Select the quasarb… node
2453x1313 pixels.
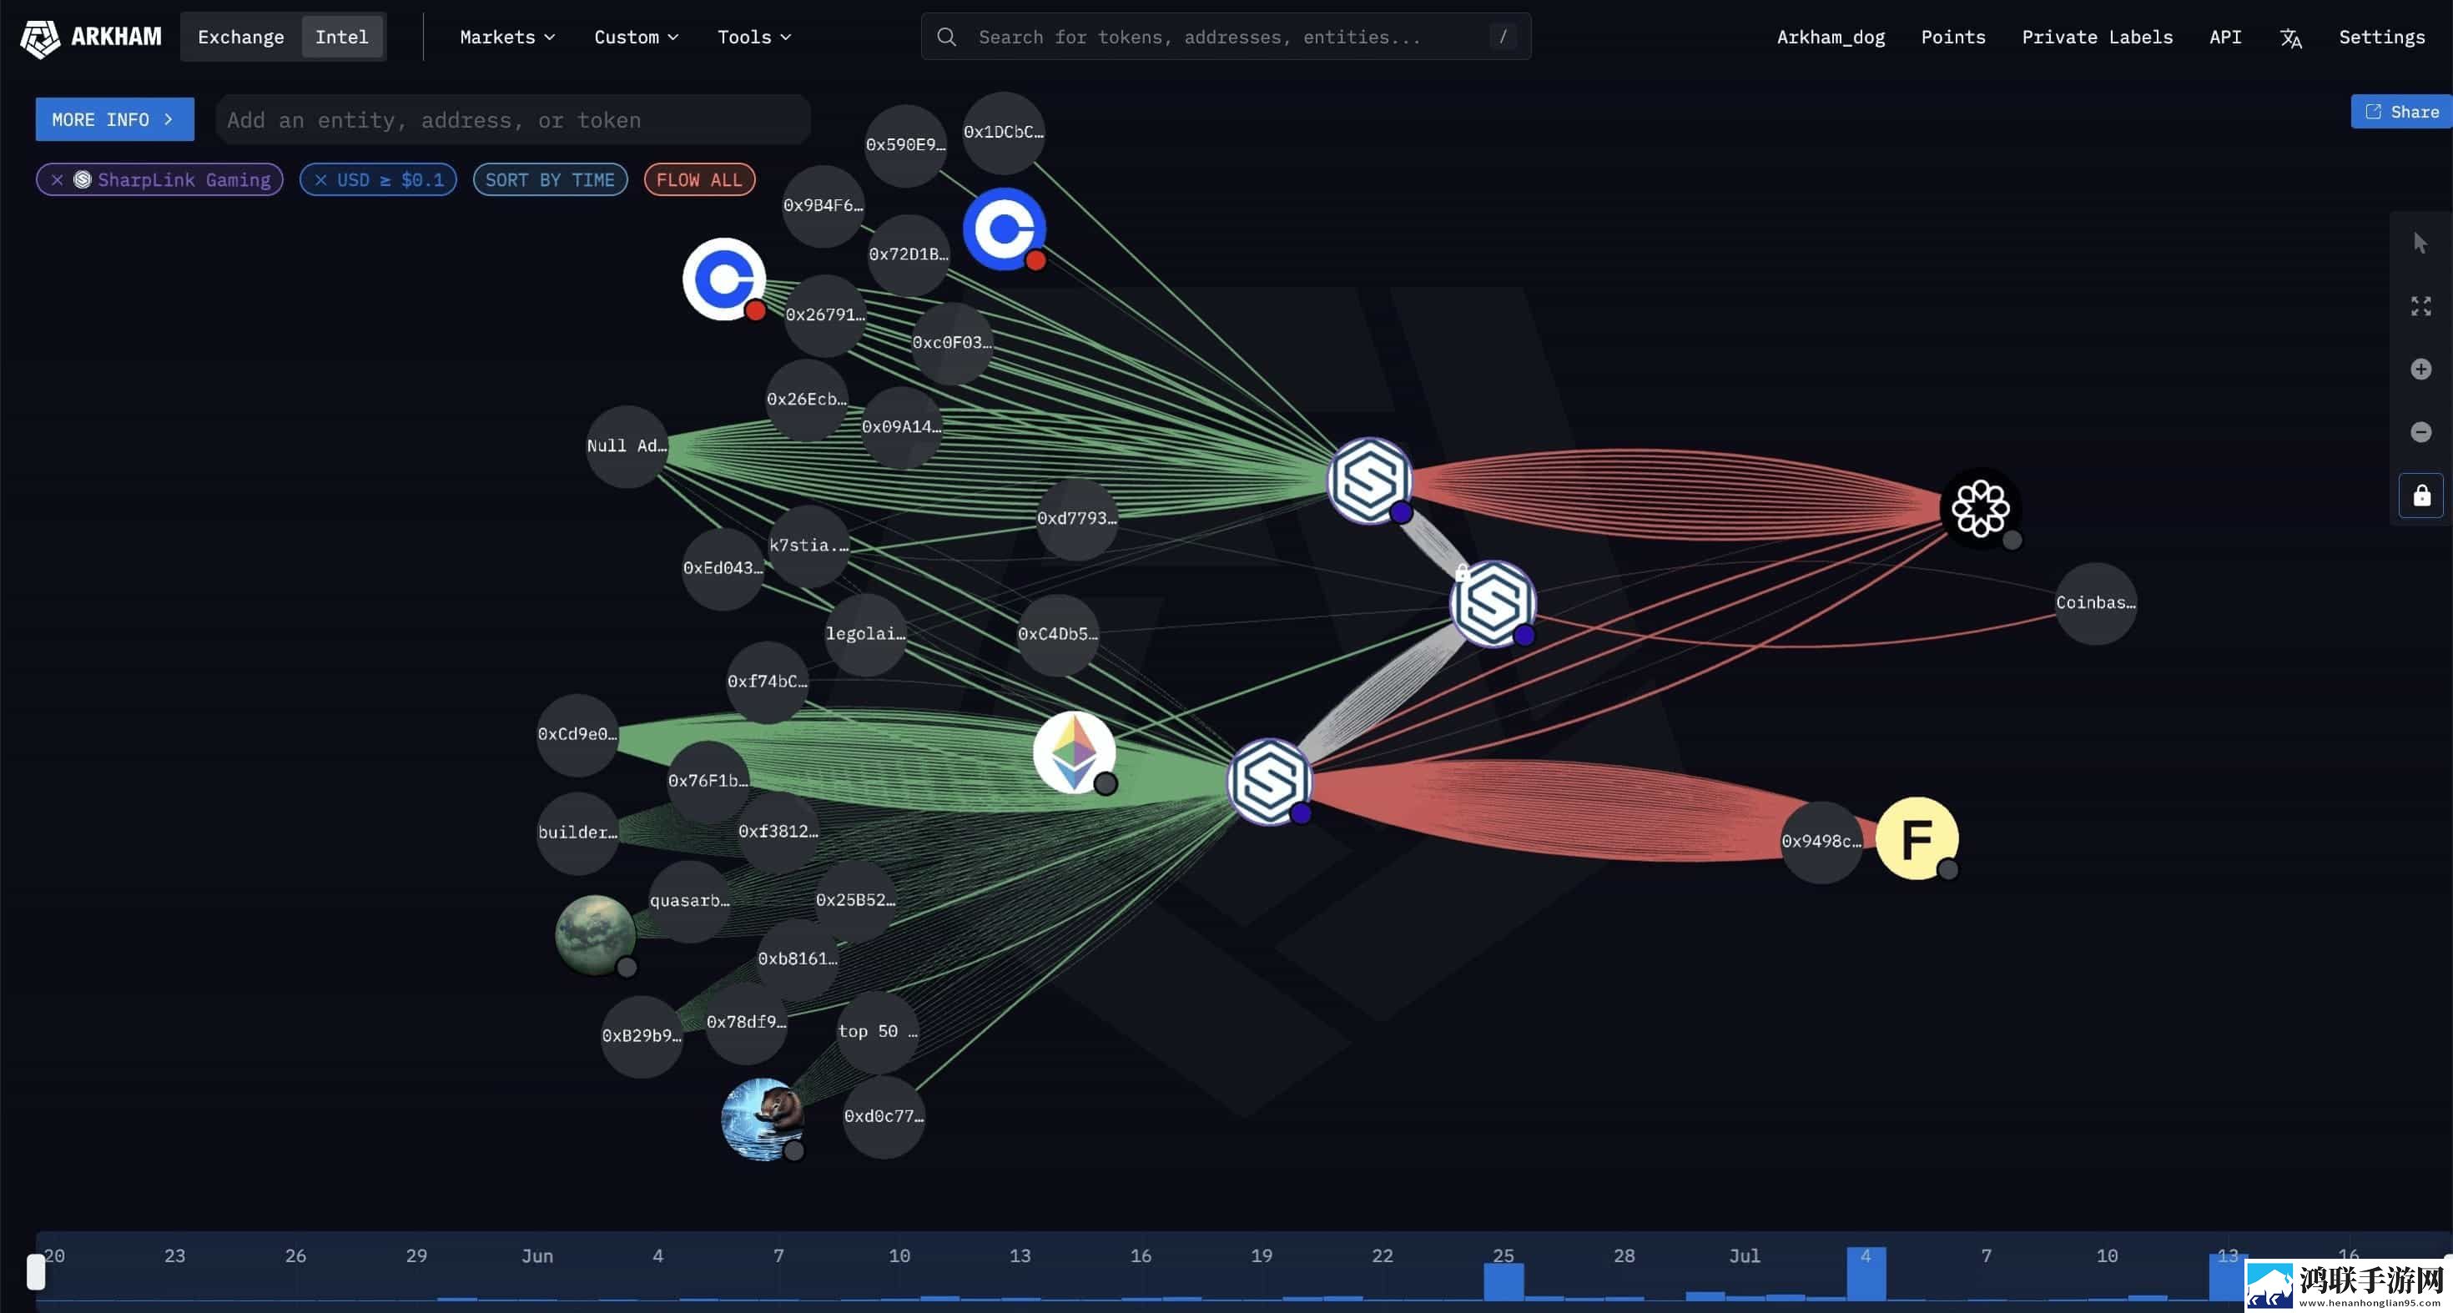[x=689, y=901]
